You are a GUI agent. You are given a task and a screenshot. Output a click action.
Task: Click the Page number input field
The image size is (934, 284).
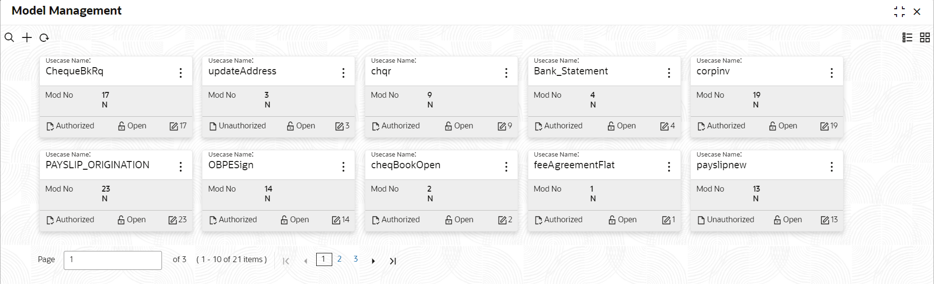pos(112,260)
